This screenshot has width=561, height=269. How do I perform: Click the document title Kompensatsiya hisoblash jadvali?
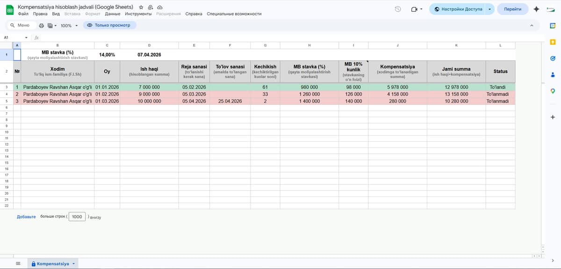(x=75, y=7)
